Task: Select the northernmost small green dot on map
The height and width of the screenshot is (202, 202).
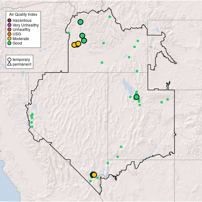Action: pyautogui.click(x=110, y=17)
